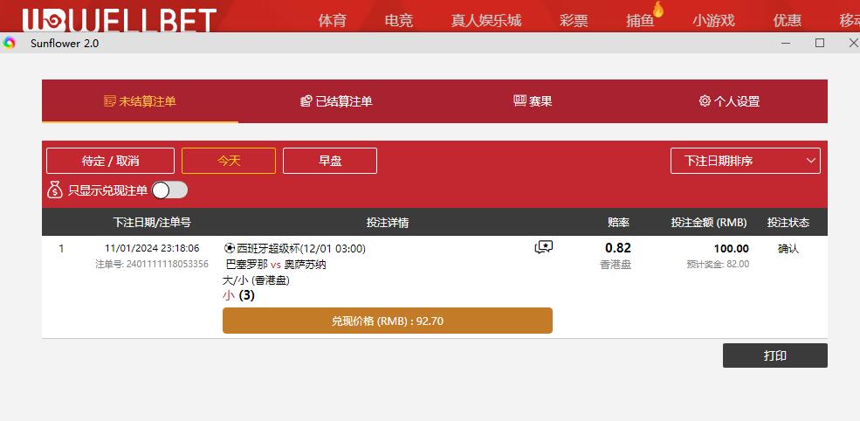Select the 未结算注单 tab
This screenshot has width=860, height=421.
click(140, 101)
